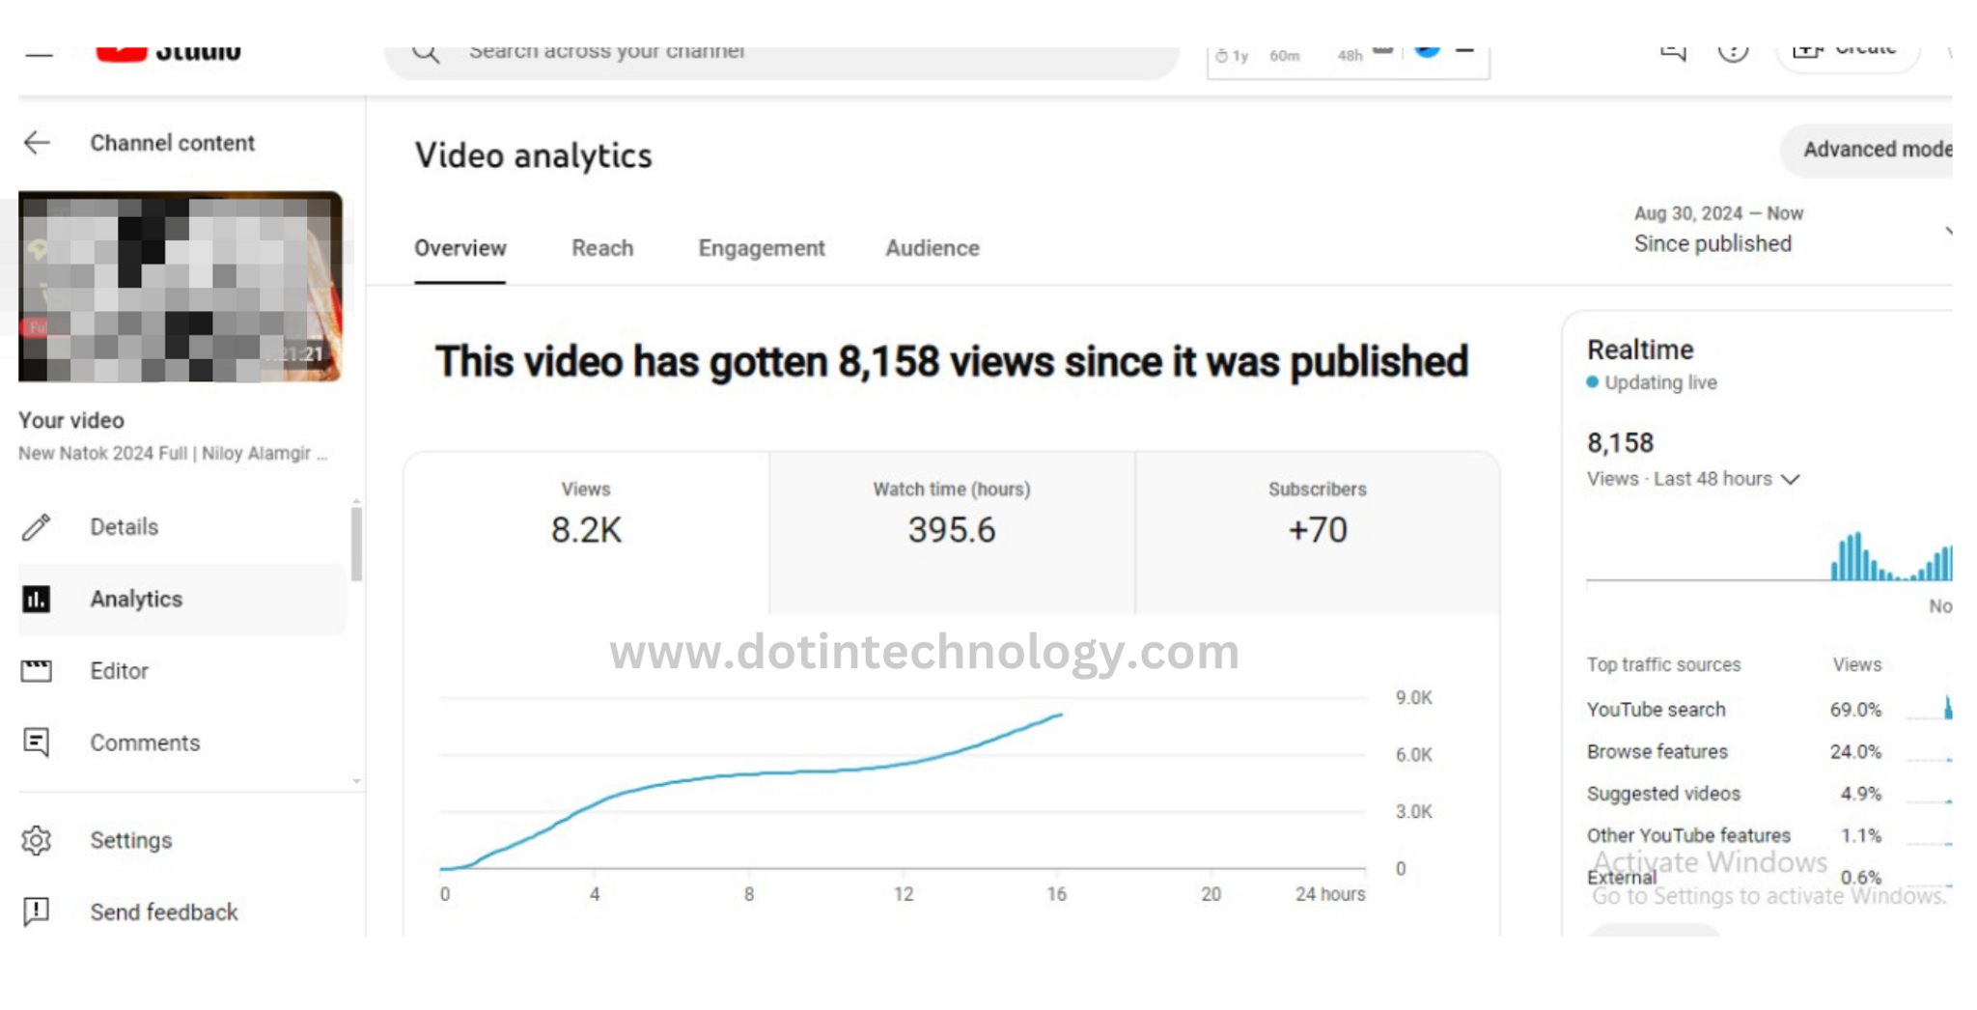The height and width of the screenshot is (1010, 1977).
Task: Open the Editor menu item
Action: [182, 671]
